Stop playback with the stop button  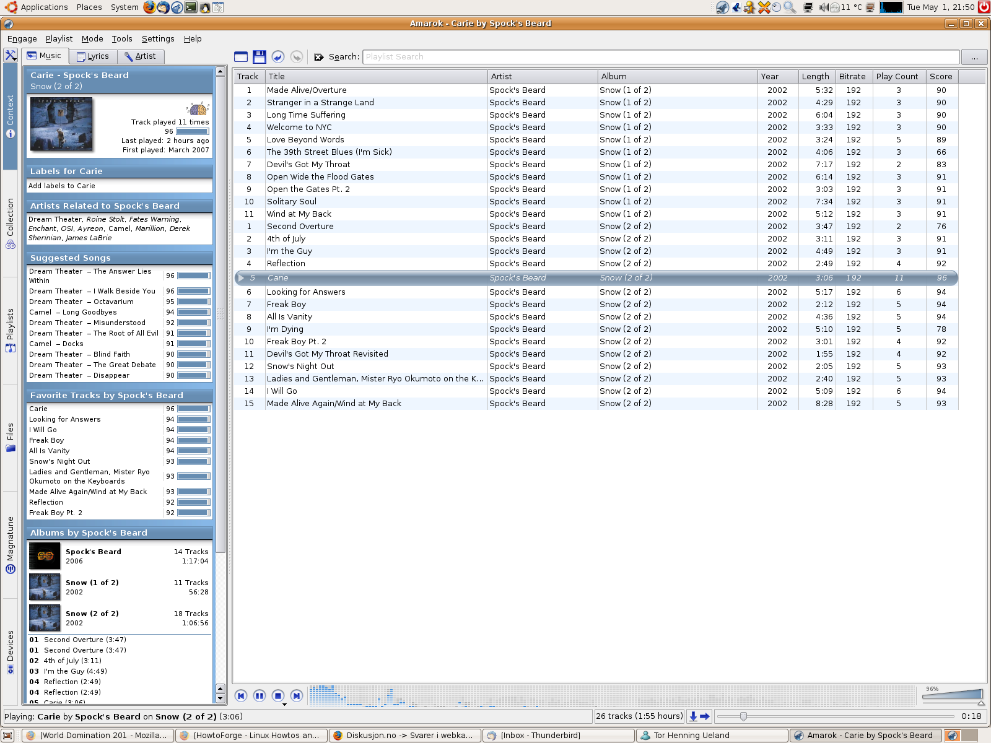278,696
